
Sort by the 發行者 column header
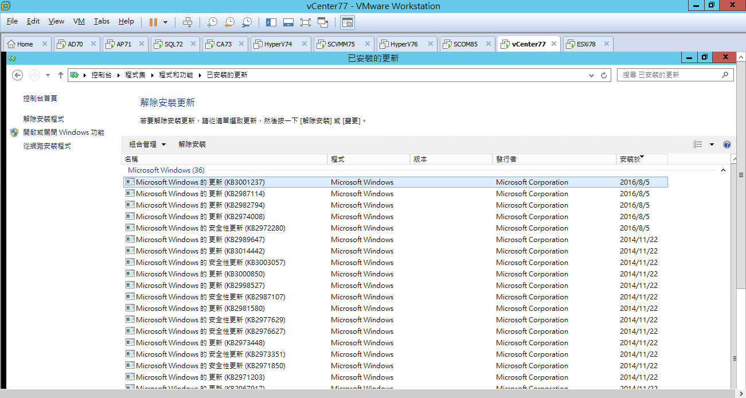(x=554, y=159)
